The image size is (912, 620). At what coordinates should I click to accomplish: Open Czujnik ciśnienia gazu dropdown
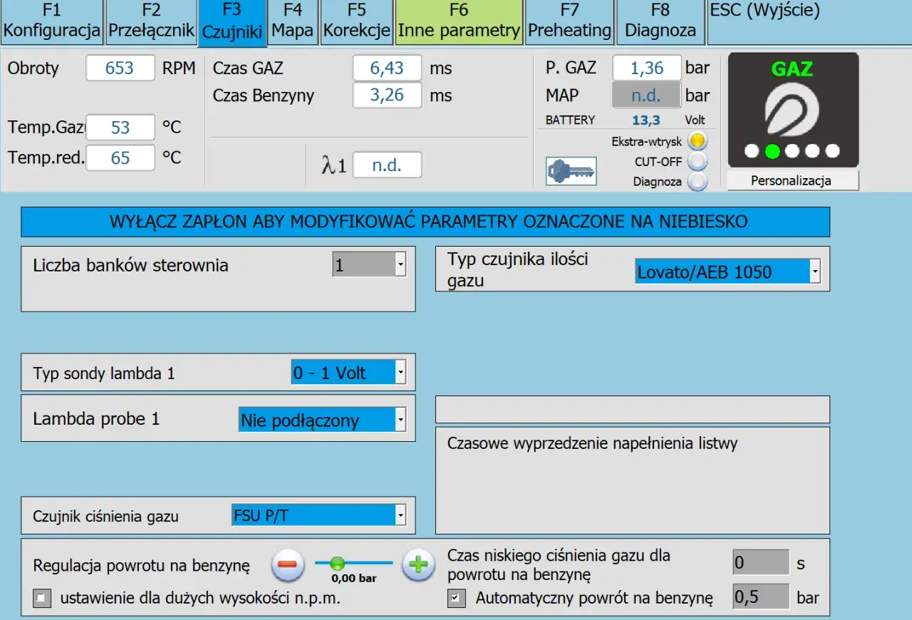point(400,515)
